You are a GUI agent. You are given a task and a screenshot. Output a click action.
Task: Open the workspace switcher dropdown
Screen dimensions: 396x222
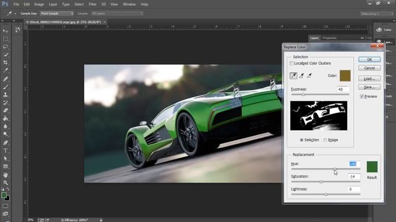377,14
